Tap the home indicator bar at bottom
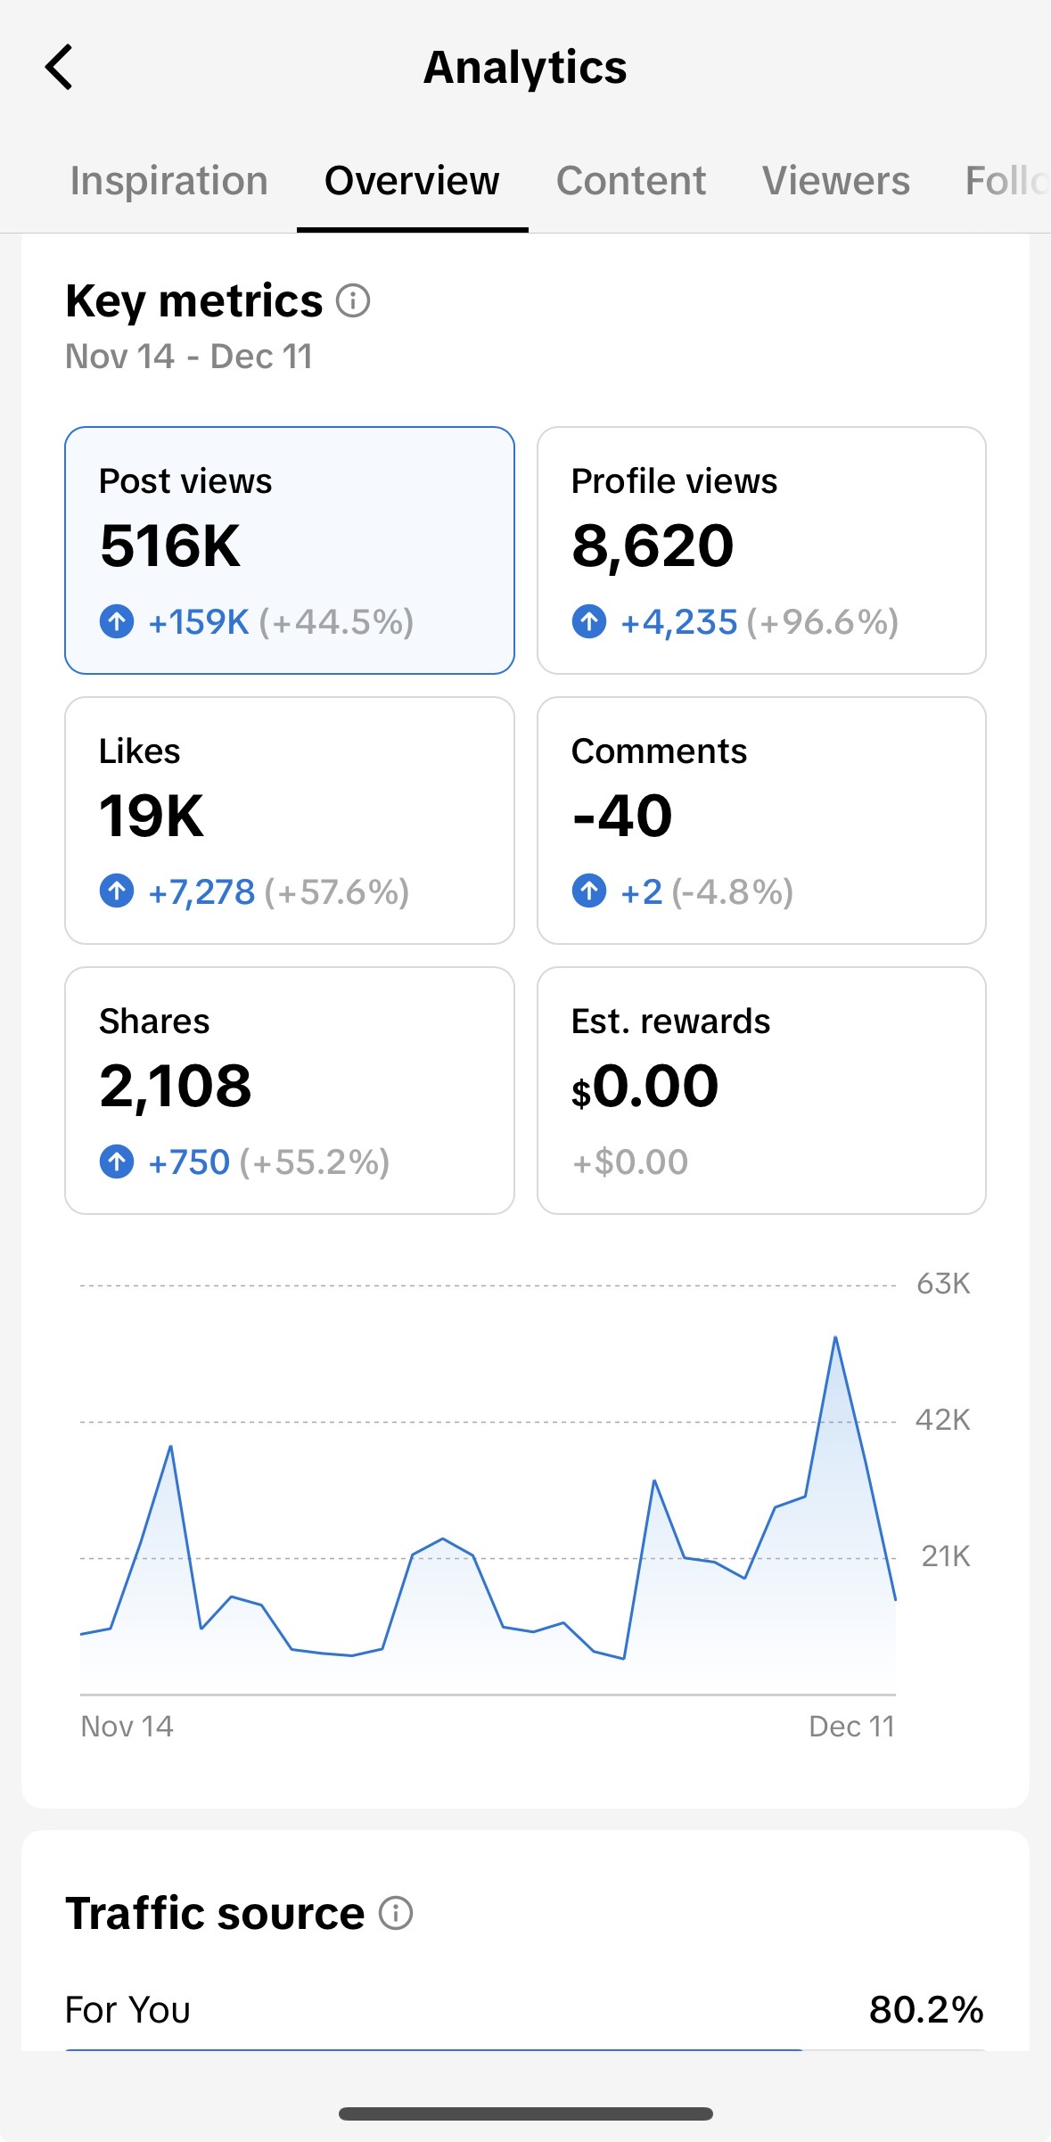 pos(525,2113)
